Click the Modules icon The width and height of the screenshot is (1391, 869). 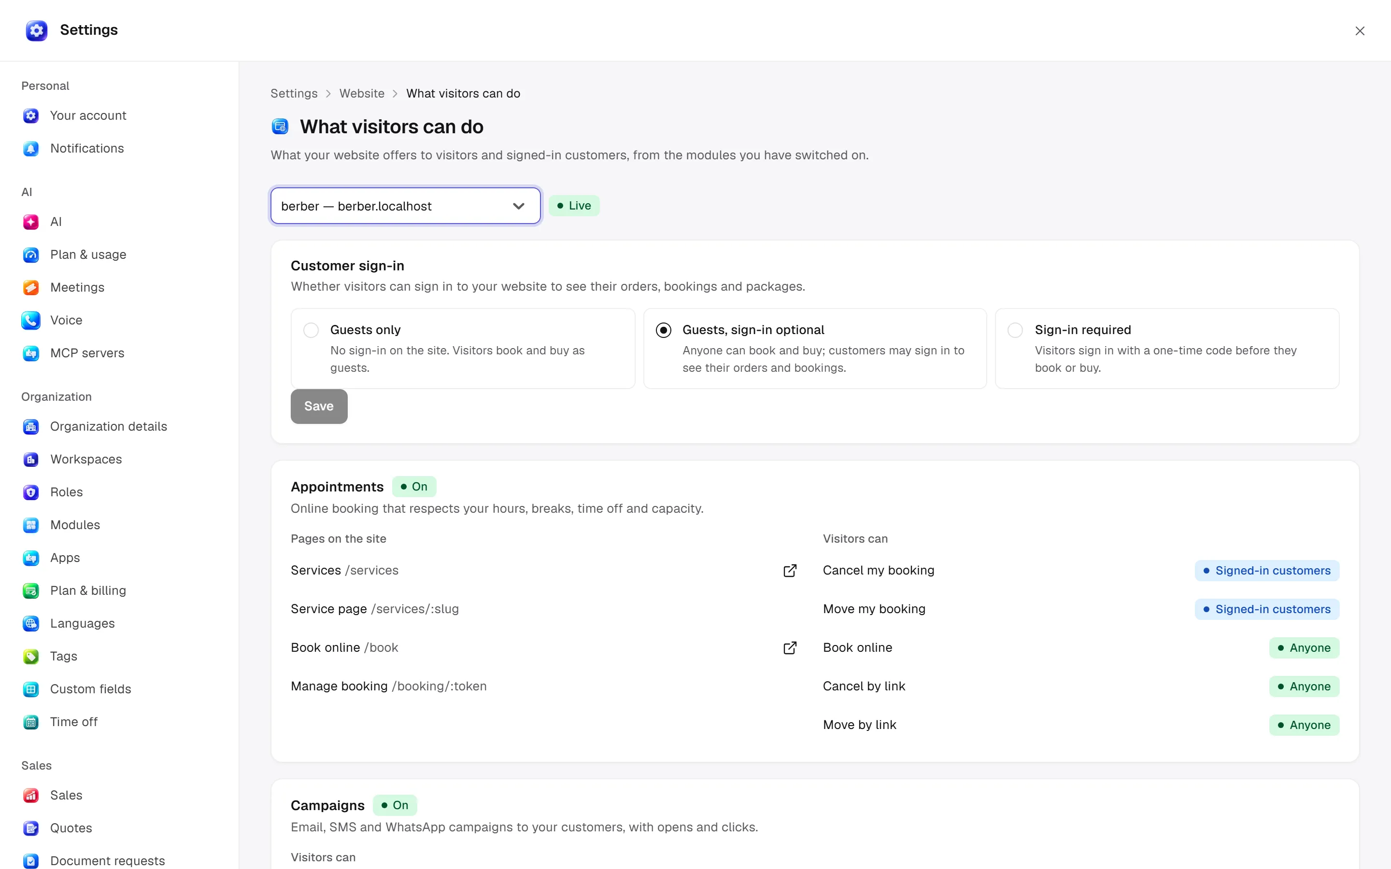coord(31,525)
